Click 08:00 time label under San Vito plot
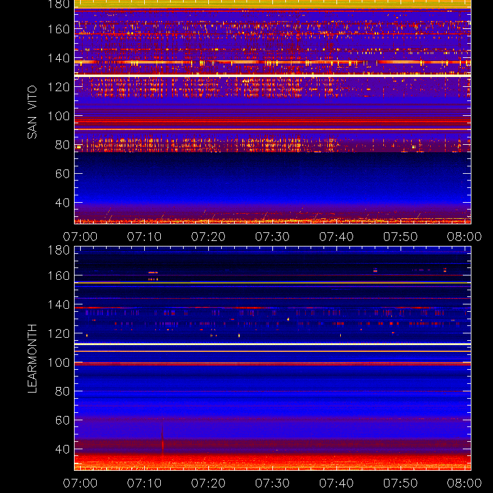 coord(465,237)
